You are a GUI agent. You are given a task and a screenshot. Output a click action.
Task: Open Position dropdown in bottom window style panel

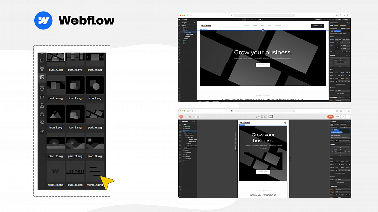[x=343, y=180]
